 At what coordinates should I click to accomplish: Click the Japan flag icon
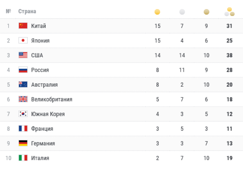[x=23, y=40]
